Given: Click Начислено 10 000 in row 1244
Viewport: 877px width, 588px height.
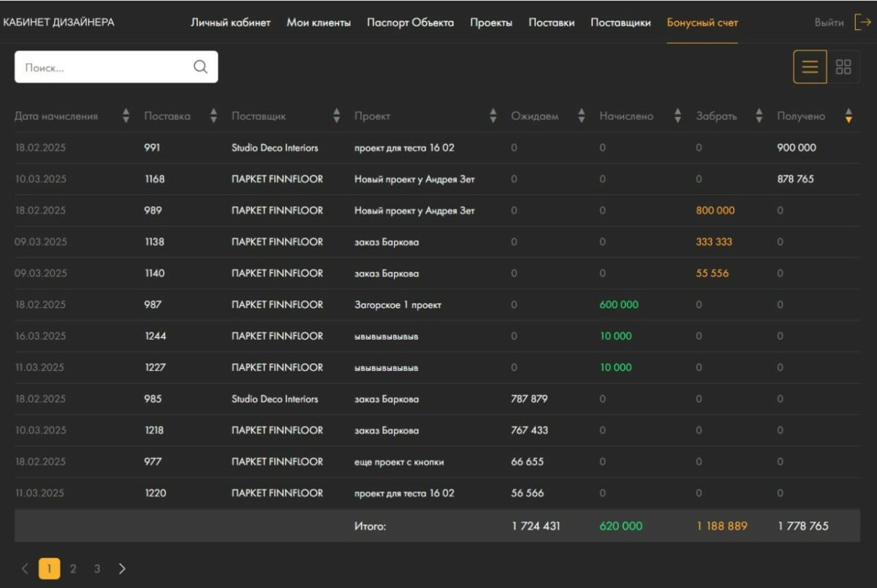Looking at the screenshot, I should point(616,336).
